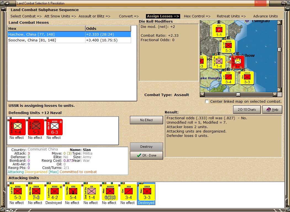
Task: Click Hex Control subphase label
Action: [197, 16]
